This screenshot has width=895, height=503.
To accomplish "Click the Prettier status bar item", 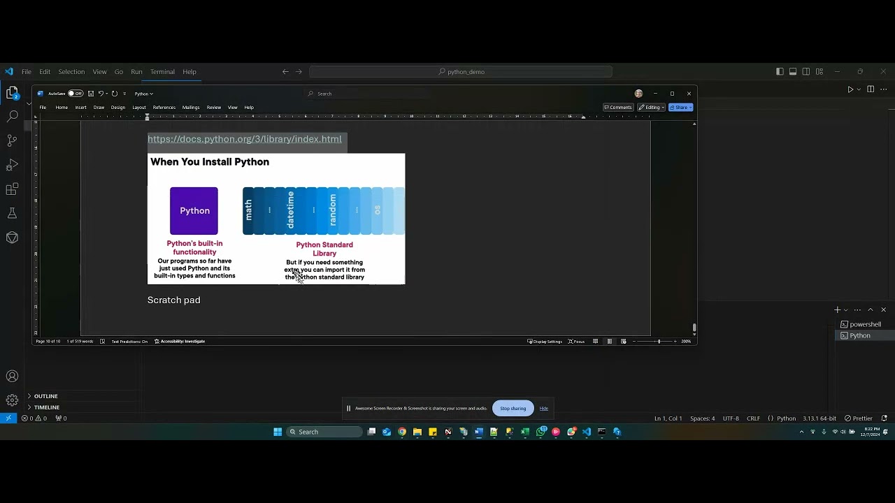I will tap(859, 418).
